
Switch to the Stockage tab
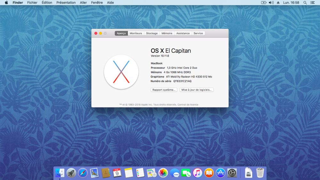152,33
